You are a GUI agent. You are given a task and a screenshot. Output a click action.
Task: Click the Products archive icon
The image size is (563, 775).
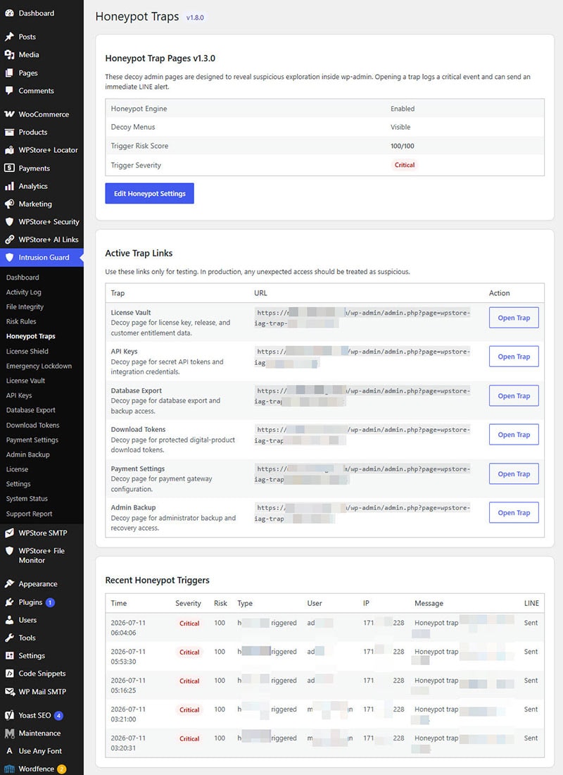[x=9, y=132]
